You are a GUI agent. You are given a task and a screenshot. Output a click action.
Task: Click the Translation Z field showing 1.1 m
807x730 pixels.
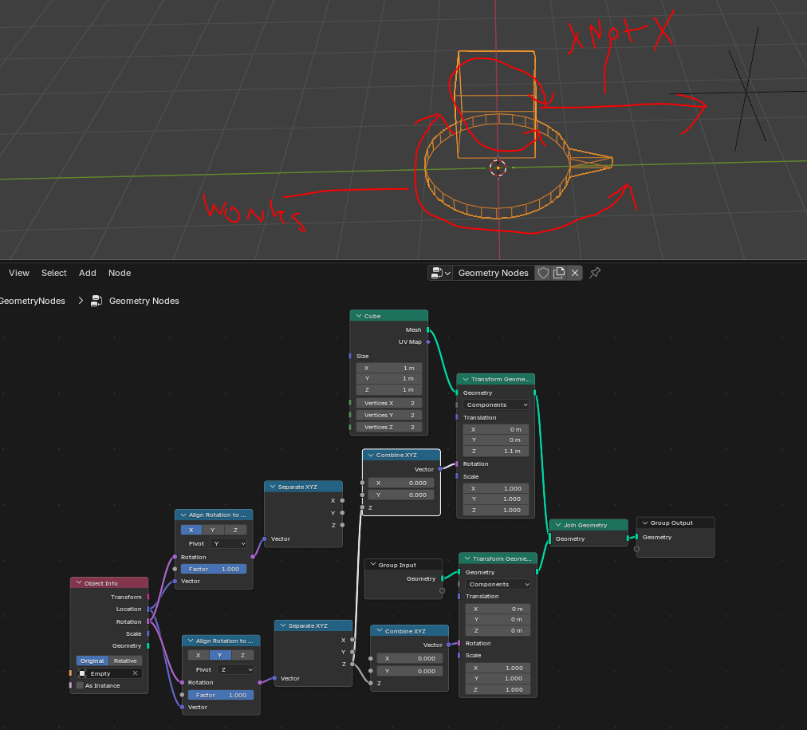tap(496, 451)
